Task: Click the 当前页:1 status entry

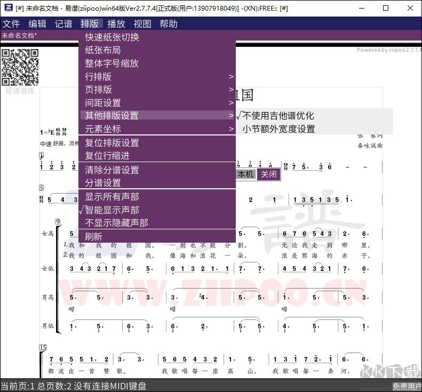Action: pos(18,386)
